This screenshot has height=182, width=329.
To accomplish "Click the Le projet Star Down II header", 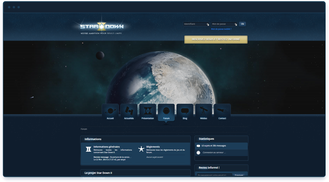I will click(x=135, y=173).
